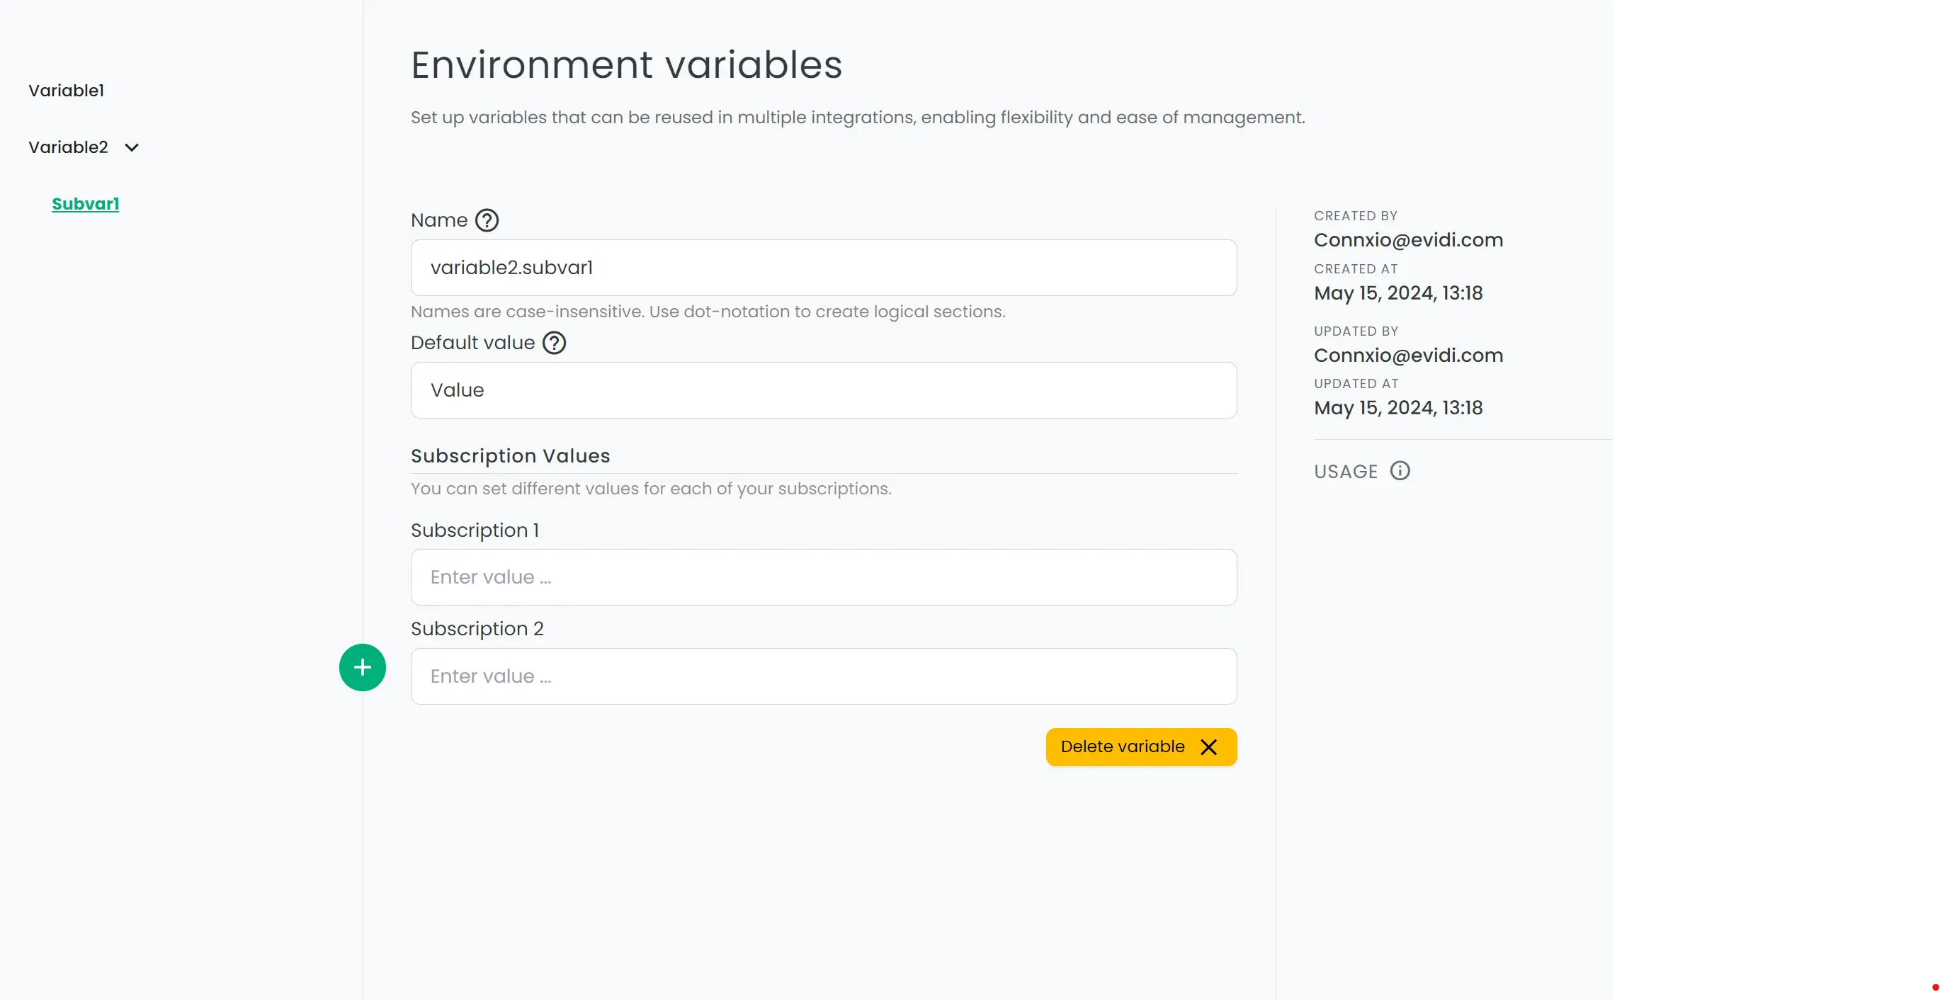Open the Subvar1 sub-variable link
Viewport: 1940px width, 1000px height.
85,203
